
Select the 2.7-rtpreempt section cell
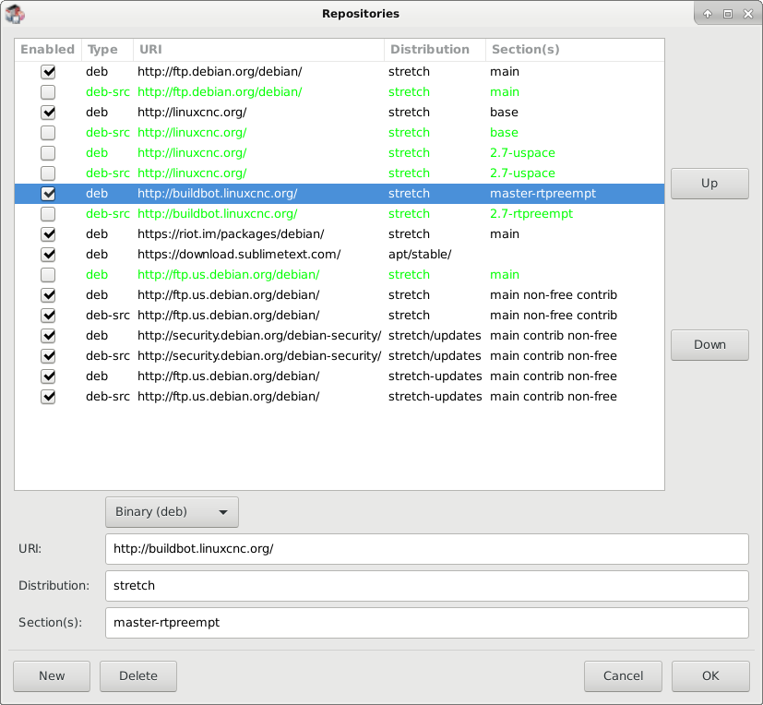pos(531,214)
